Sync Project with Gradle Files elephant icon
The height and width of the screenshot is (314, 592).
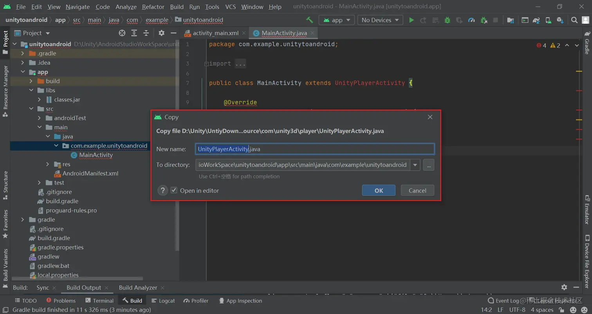[x=536, y=20]
